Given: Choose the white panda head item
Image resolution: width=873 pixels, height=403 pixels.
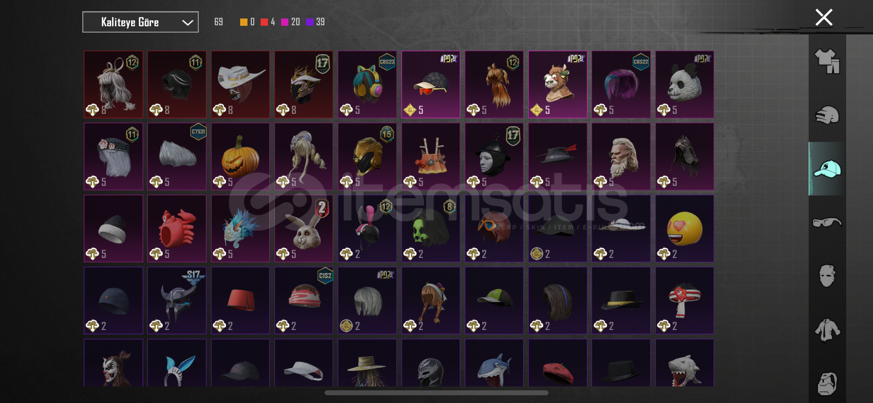Looking at the screenshot, I should (684, 84).
